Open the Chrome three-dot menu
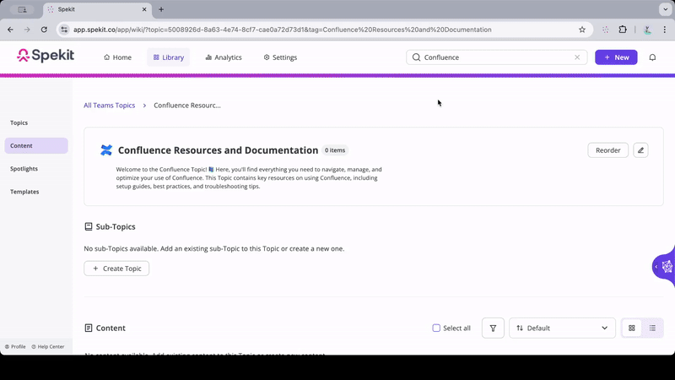Viewport: 675px width, 380px height. [664, 30]
